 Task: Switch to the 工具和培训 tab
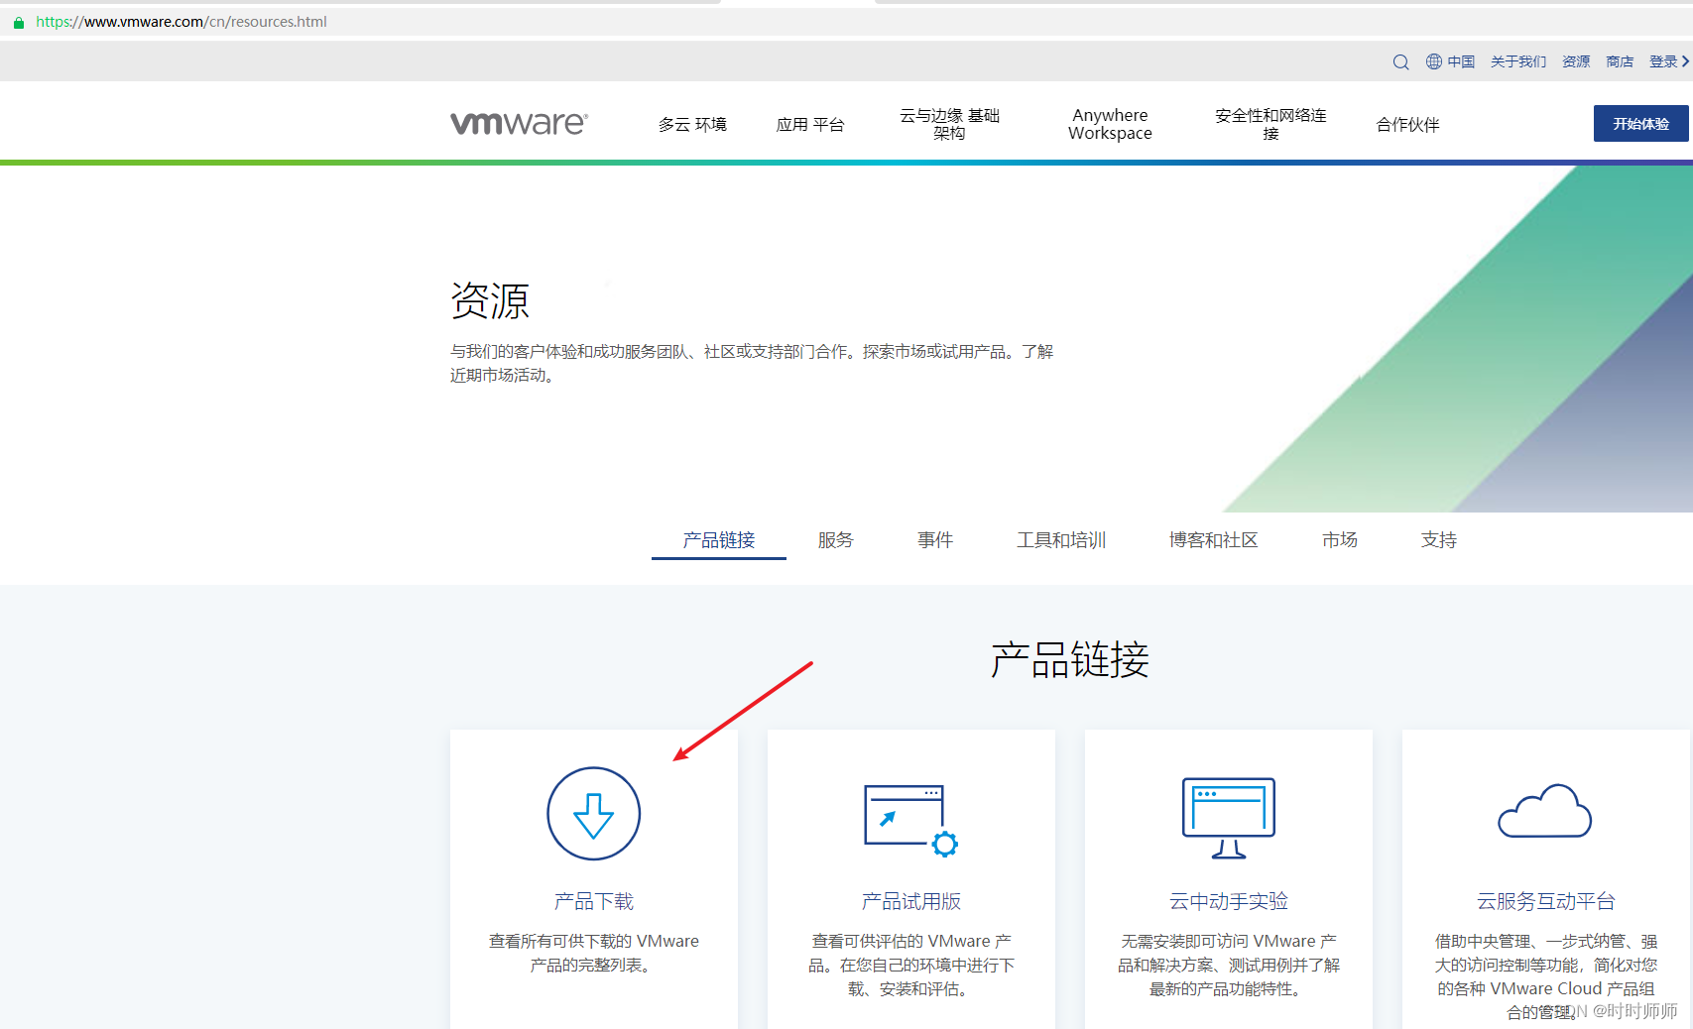[1061, 540]
